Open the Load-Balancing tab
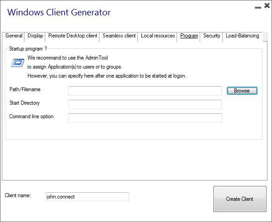This screenshot has height=222, width=272. tap(243, 37)
